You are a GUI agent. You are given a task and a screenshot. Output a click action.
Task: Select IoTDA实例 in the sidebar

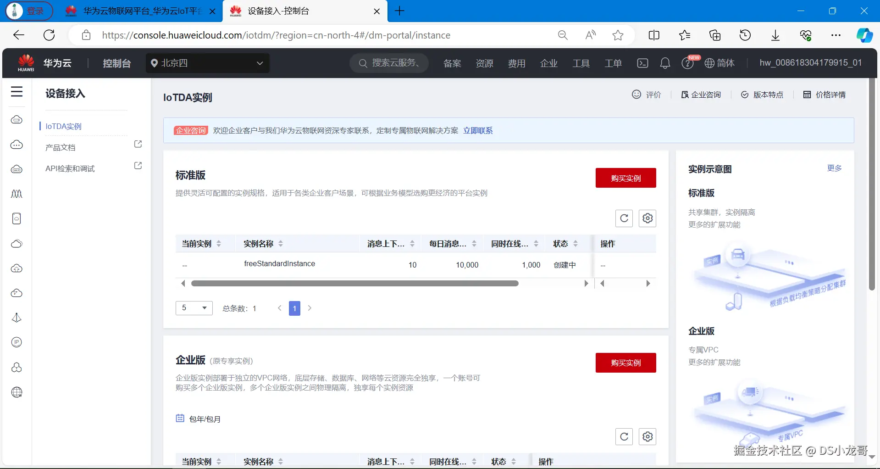[64, 126]
